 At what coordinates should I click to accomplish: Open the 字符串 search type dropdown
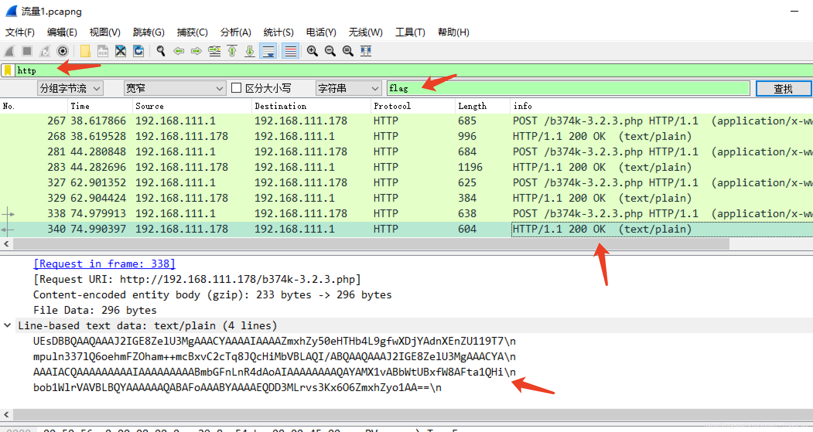click(348, 88)
